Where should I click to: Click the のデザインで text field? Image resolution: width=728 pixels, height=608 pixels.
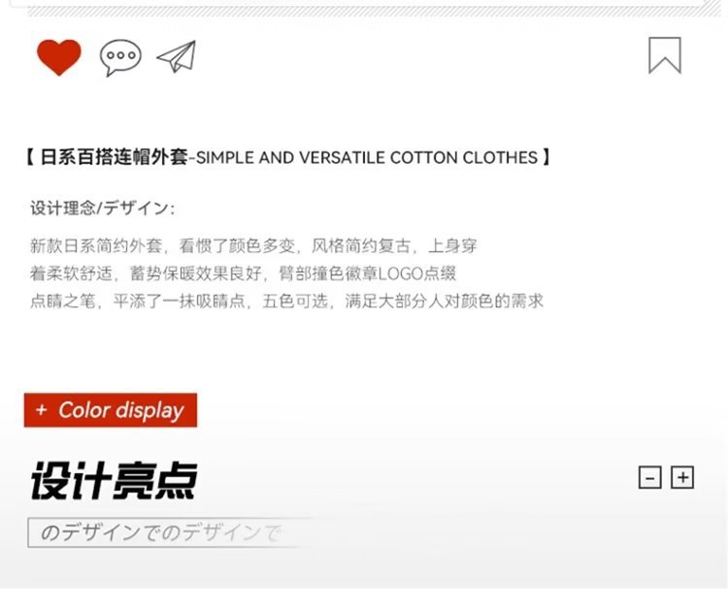click(167, 532)
